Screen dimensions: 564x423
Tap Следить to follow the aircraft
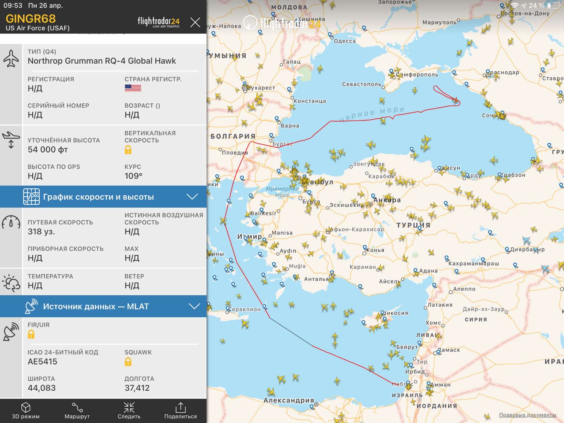(x=129, y=411)
